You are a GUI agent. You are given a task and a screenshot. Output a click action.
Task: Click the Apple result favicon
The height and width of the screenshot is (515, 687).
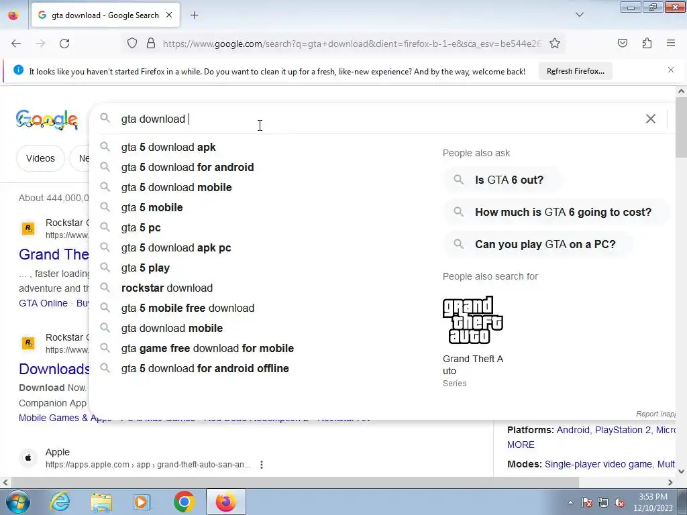coord(28,458)
